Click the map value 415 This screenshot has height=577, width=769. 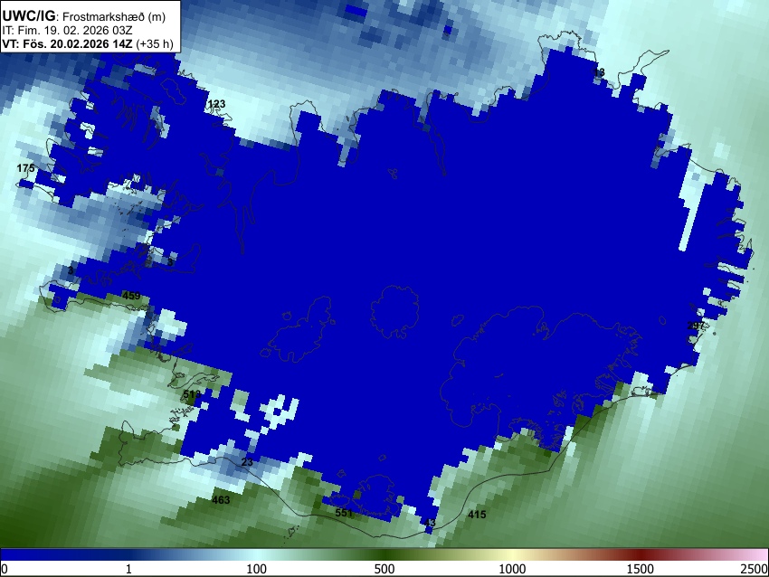pyautogui.click(x=477, y=515)
